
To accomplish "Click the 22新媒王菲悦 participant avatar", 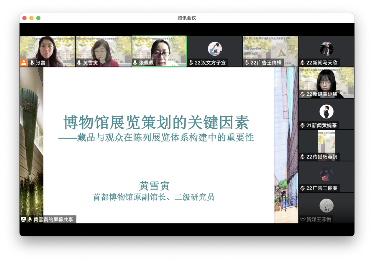I will click(326, 206).
